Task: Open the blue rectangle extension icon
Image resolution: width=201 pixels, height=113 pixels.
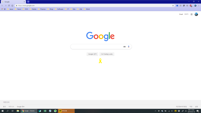Action: pyautogui.click(x=177, y=6)
